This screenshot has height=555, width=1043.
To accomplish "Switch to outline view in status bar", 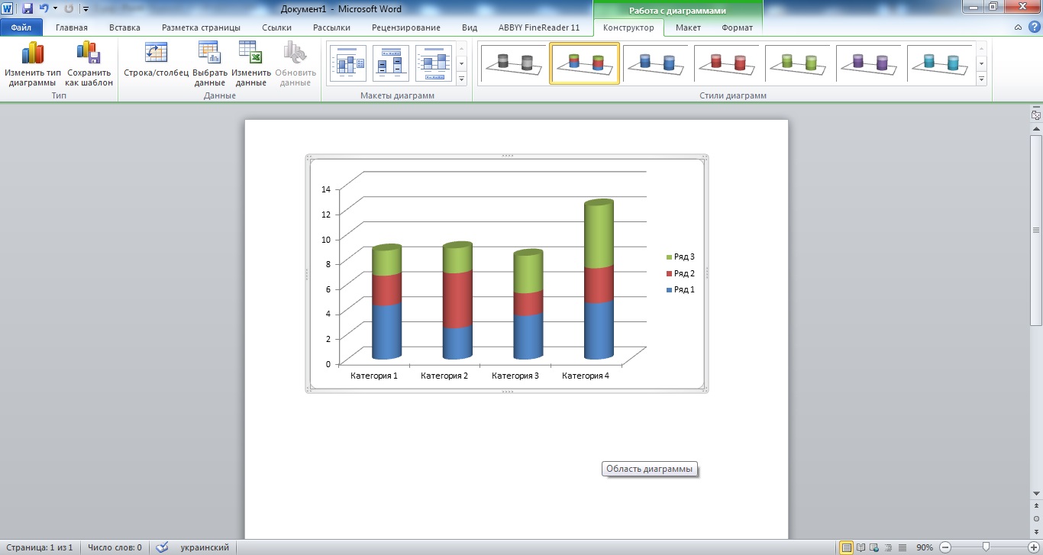I will 889,547.
